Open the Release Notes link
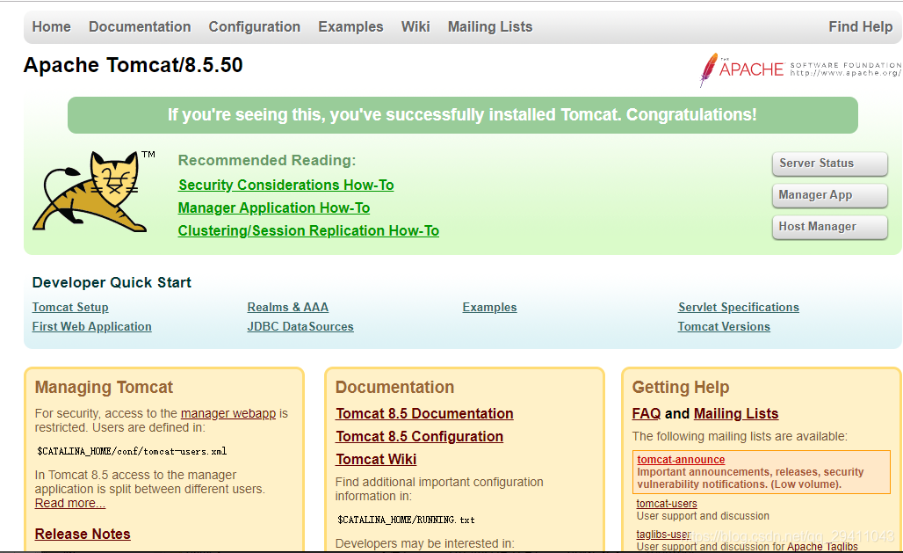The width and height of the screenshot is (903, 553). [83, 534]
